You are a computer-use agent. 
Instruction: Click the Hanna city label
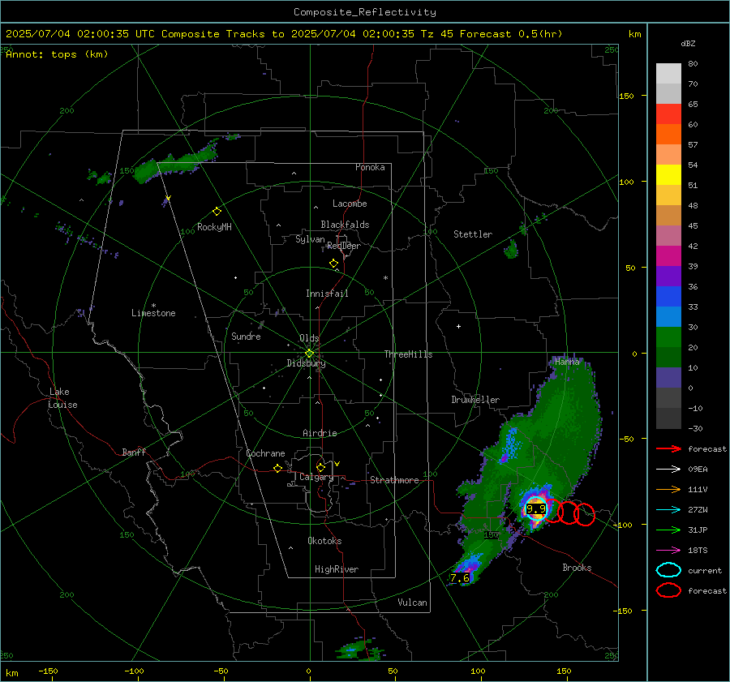click(567, 361)
